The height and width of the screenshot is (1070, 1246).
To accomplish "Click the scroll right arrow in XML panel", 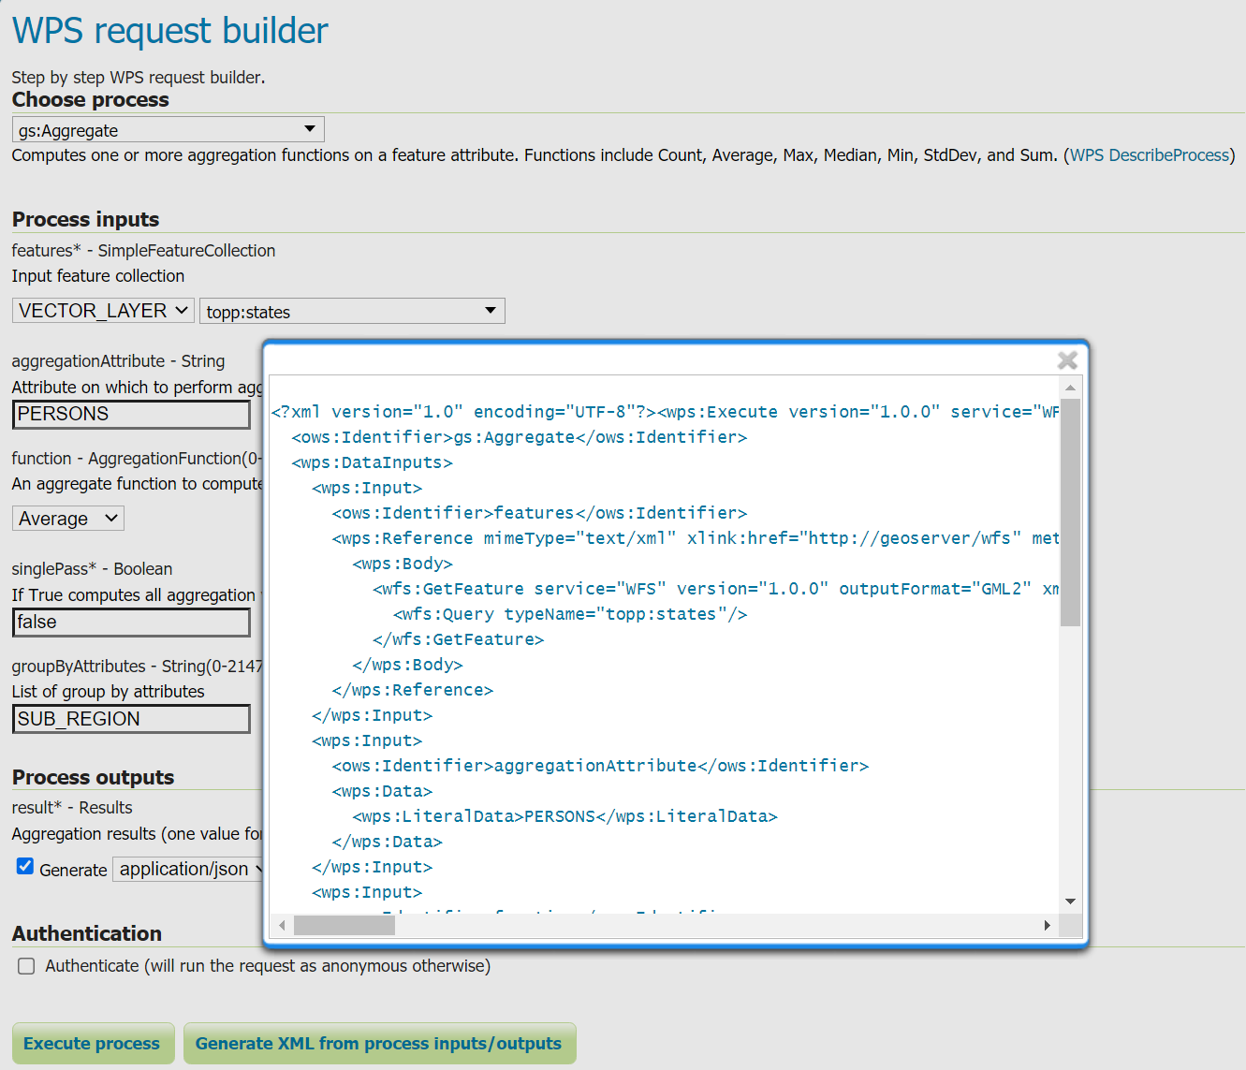I will 1047,926.
